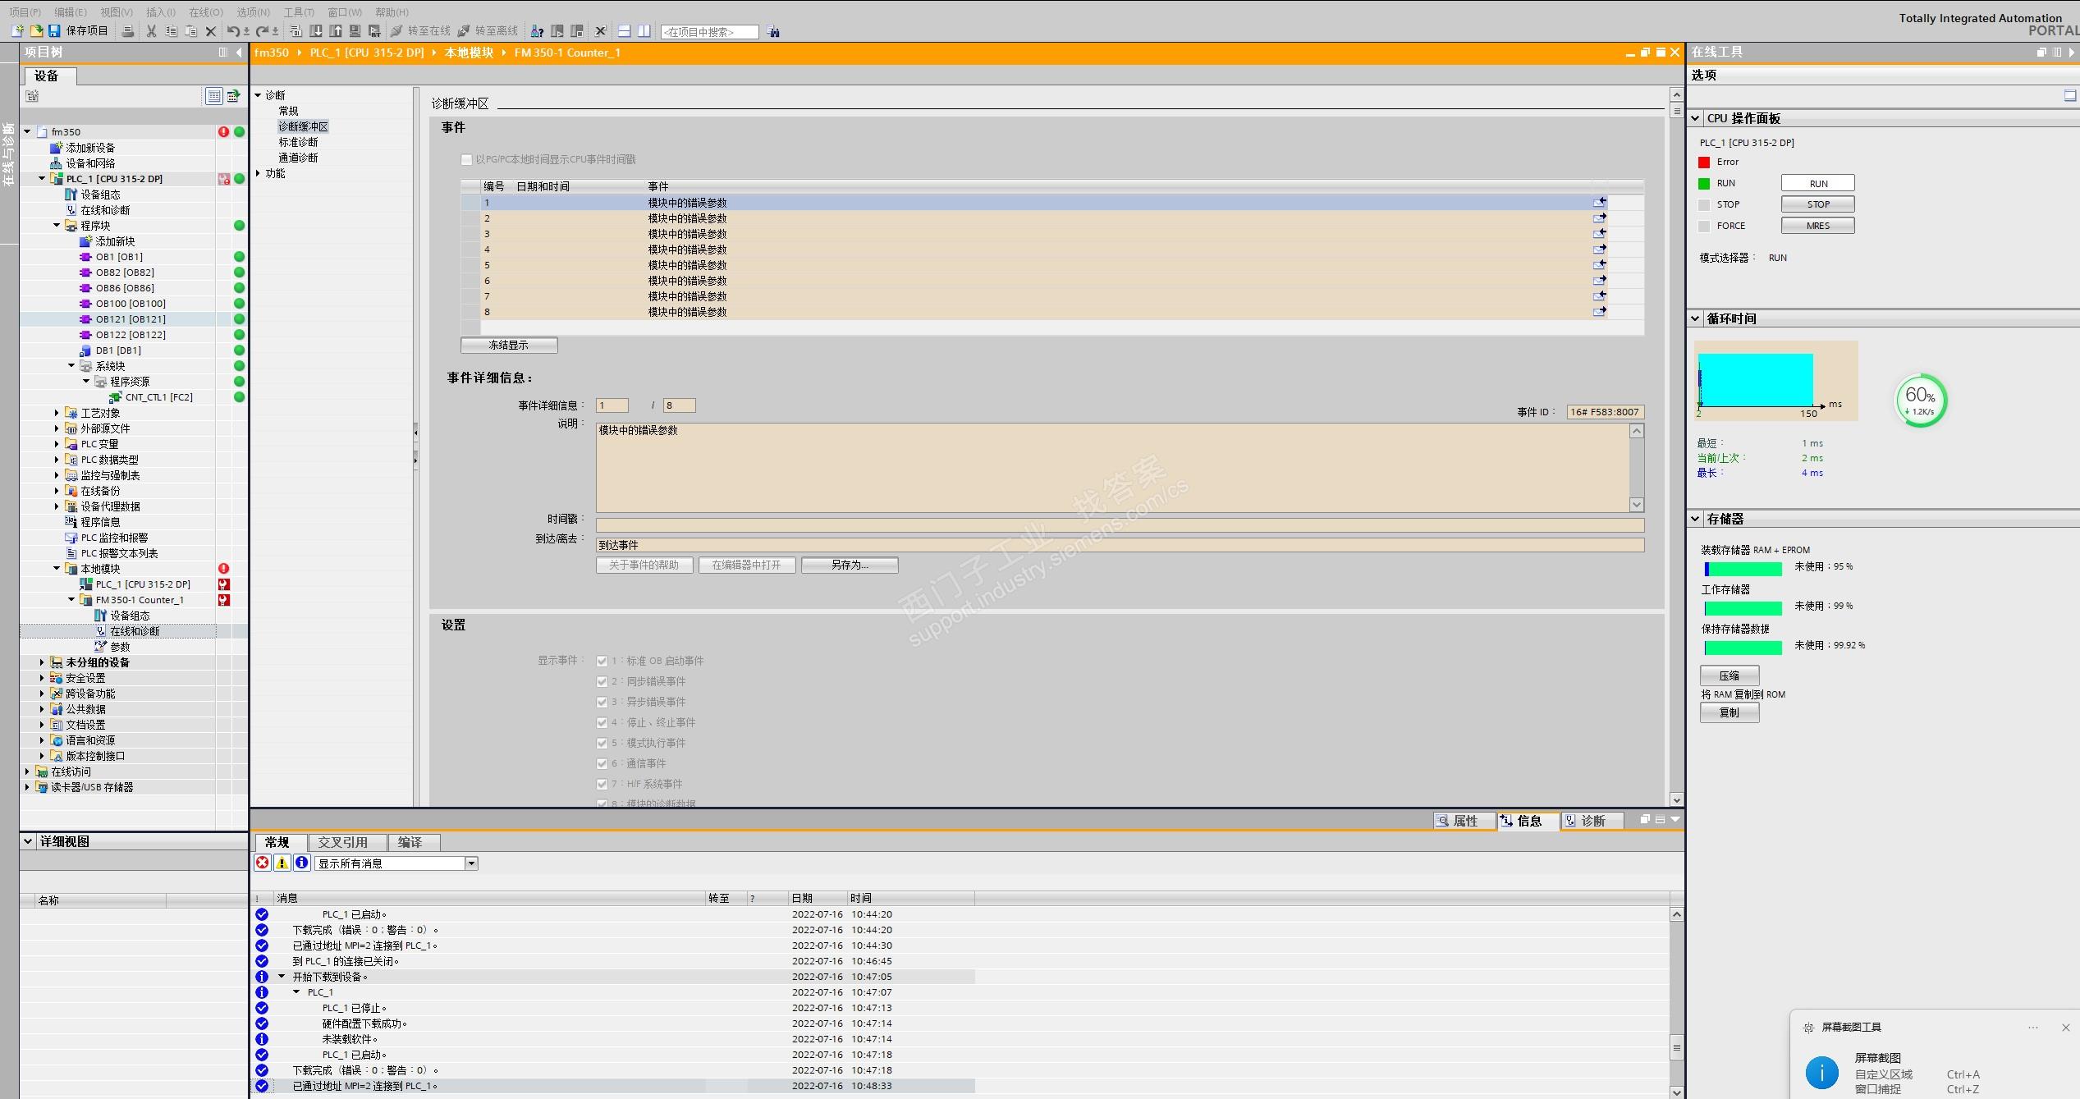Click the save project floppy disk icon
The image size is (2080, 1099).
pos(54,31)
